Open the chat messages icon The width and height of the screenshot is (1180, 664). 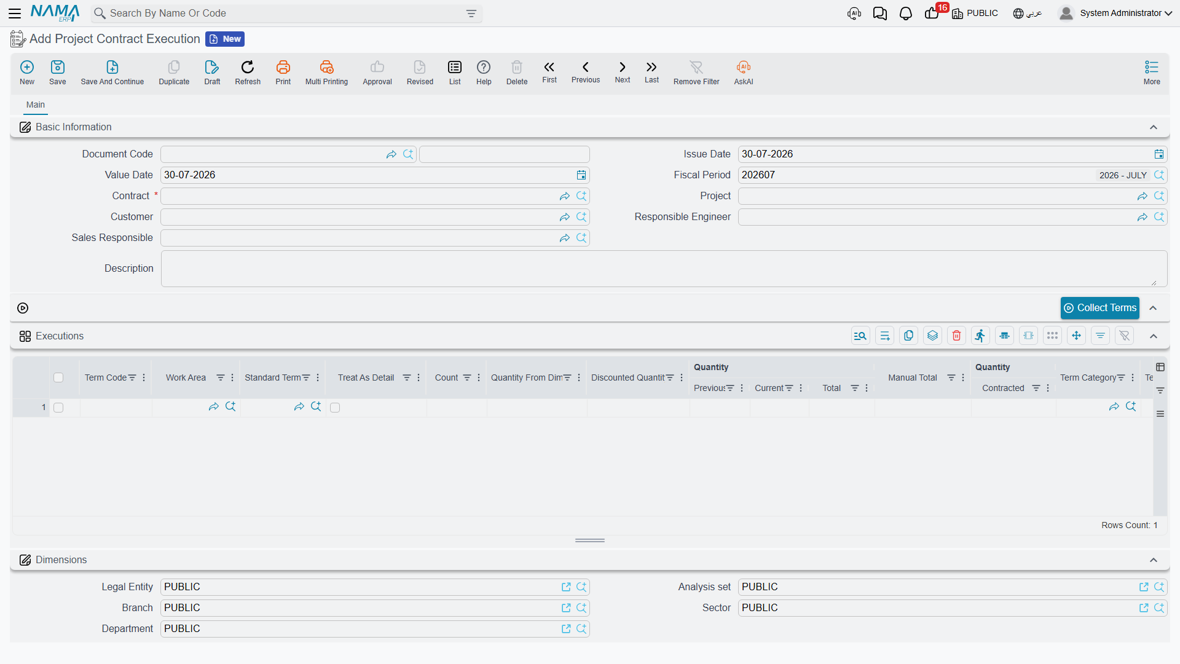(x=880, y=14)
